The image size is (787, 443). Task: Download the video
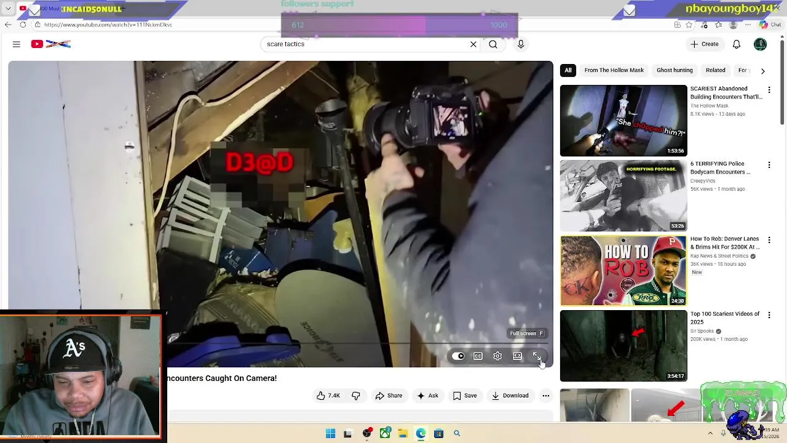(510, 396)
